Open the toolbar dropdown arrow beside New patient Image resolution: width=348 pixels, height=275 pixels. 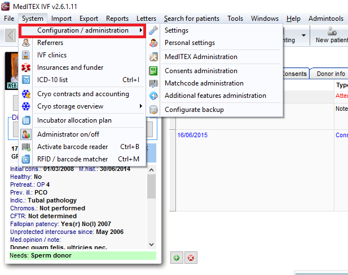point(303,35)
